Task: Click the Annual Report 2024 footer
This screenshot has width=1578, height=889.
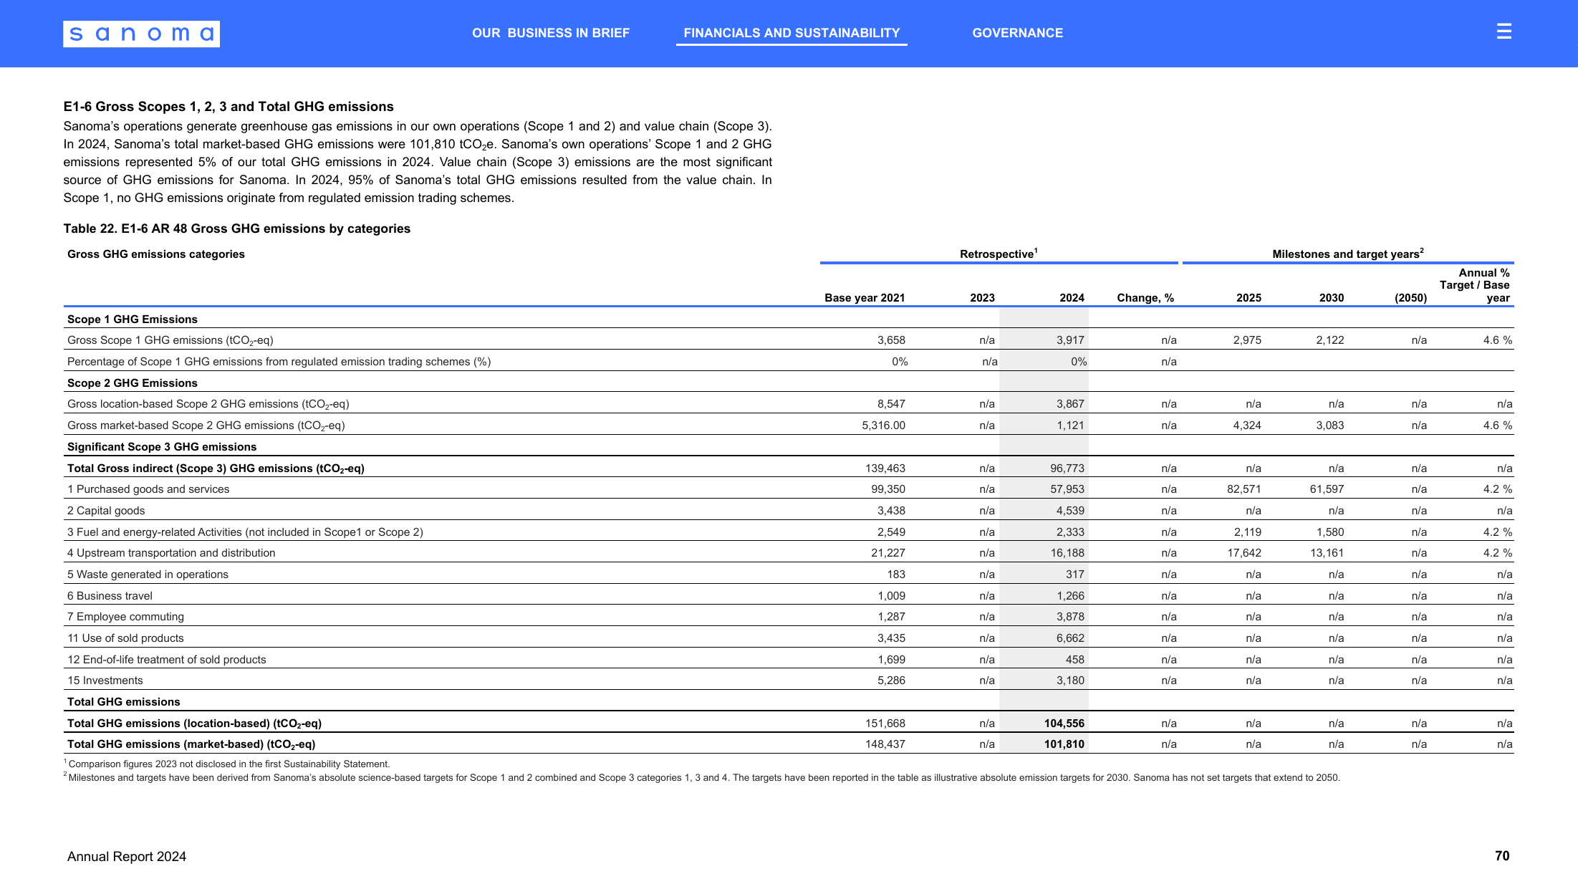Action: (x=127, y=857)
